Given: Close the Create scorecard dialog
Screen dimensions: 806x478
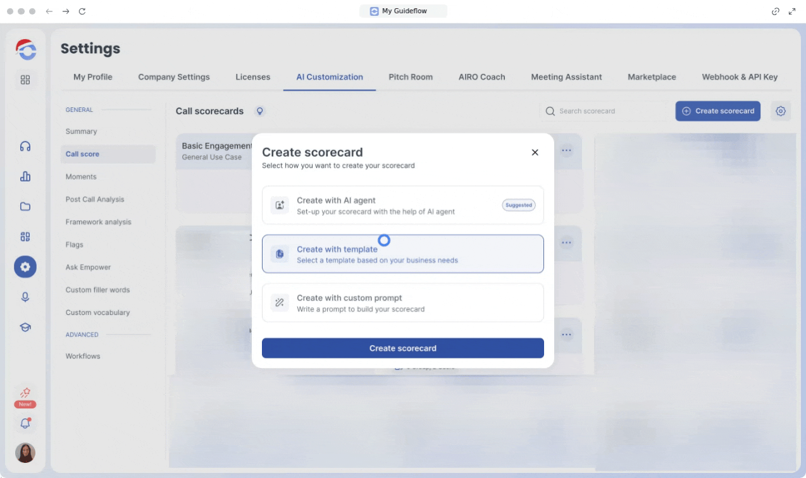Looking at the screenshot, I should tap(535, 152).
